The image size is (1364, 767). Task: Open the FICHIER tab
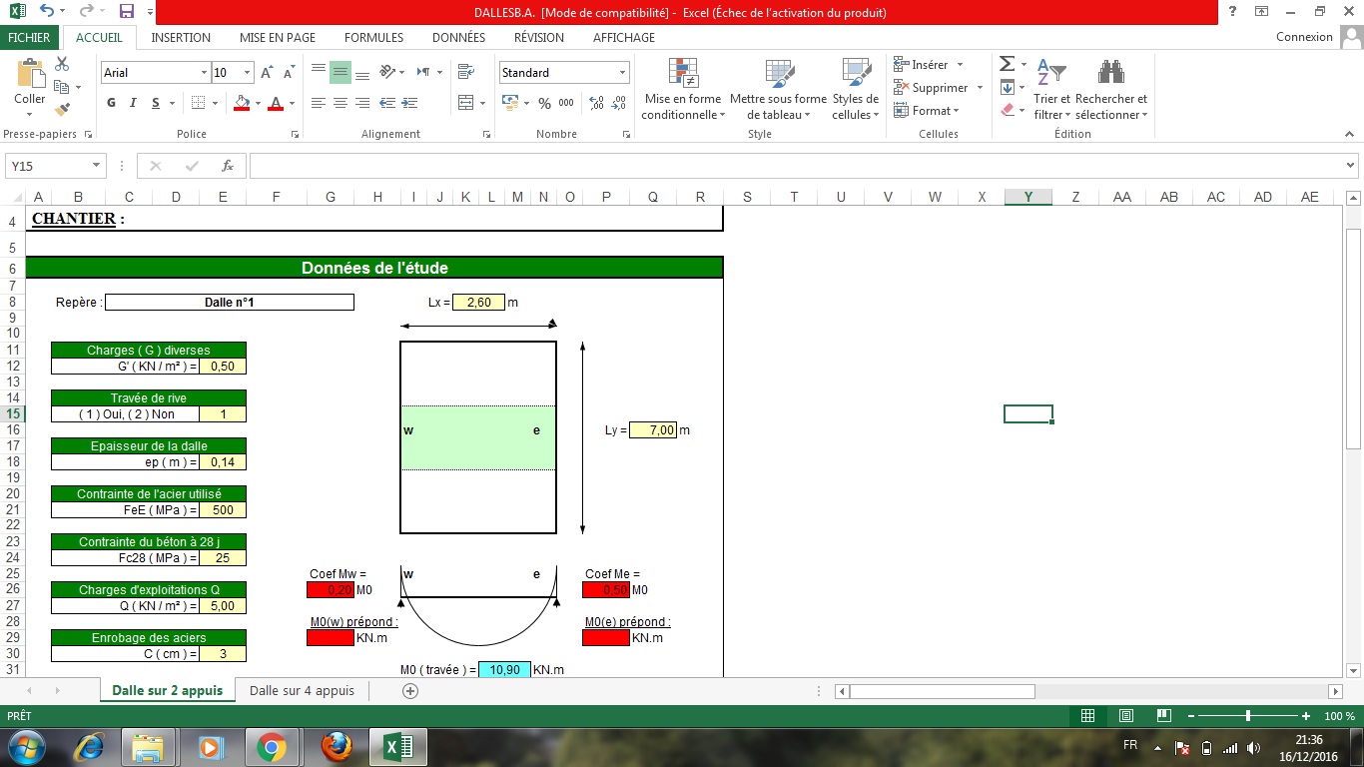(29, 37)
